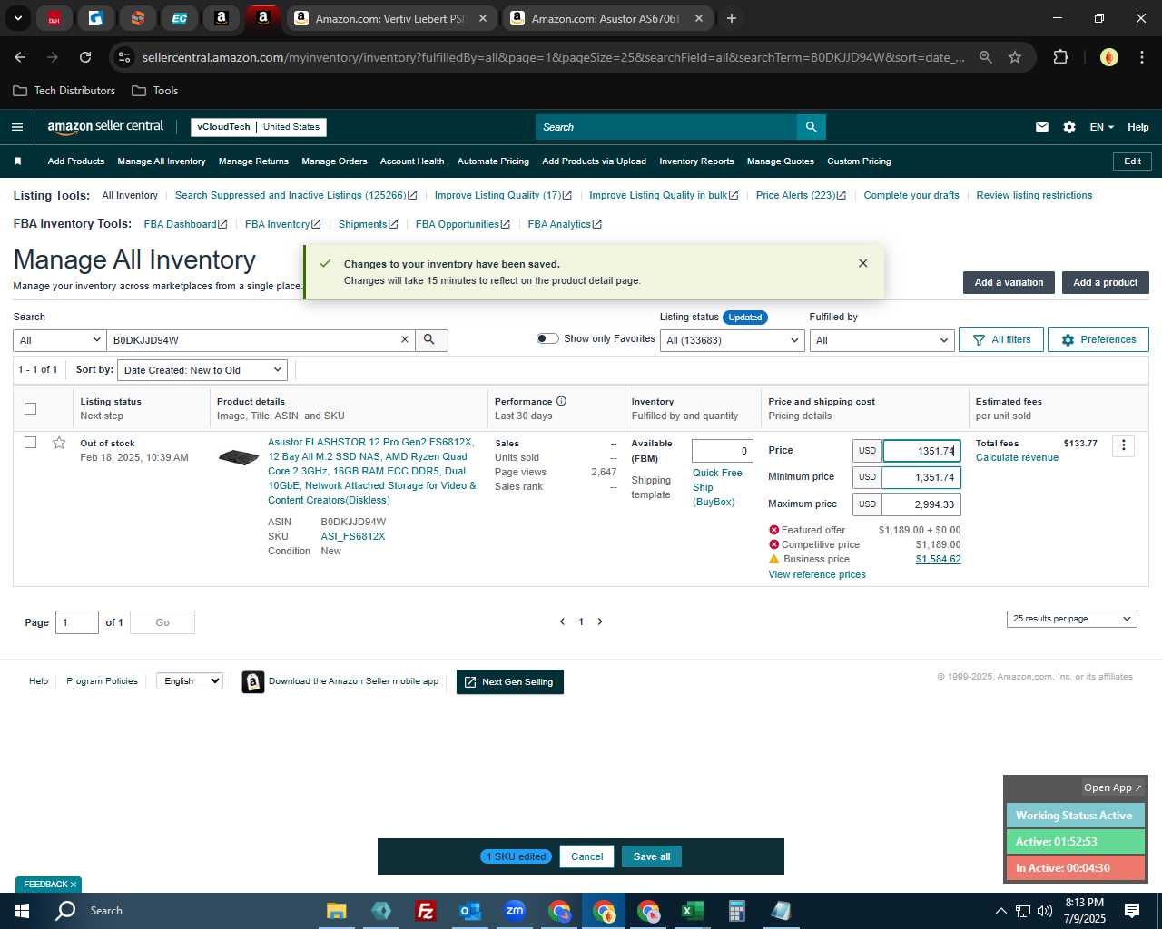Open Account Health menu item

click(x=412, y=161)
